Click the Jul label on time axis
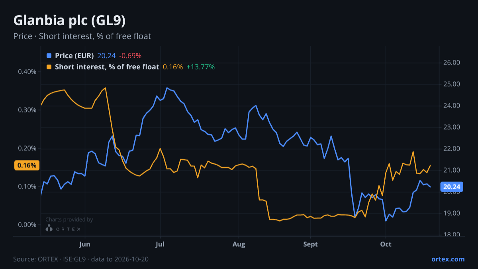478x269 pixels. (160, 244)
